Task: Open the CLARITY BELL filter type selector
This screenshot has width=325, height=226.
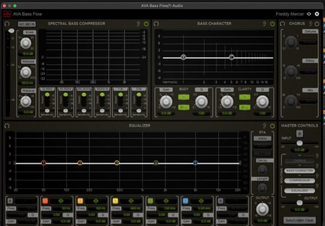Action: pos(244,107)
